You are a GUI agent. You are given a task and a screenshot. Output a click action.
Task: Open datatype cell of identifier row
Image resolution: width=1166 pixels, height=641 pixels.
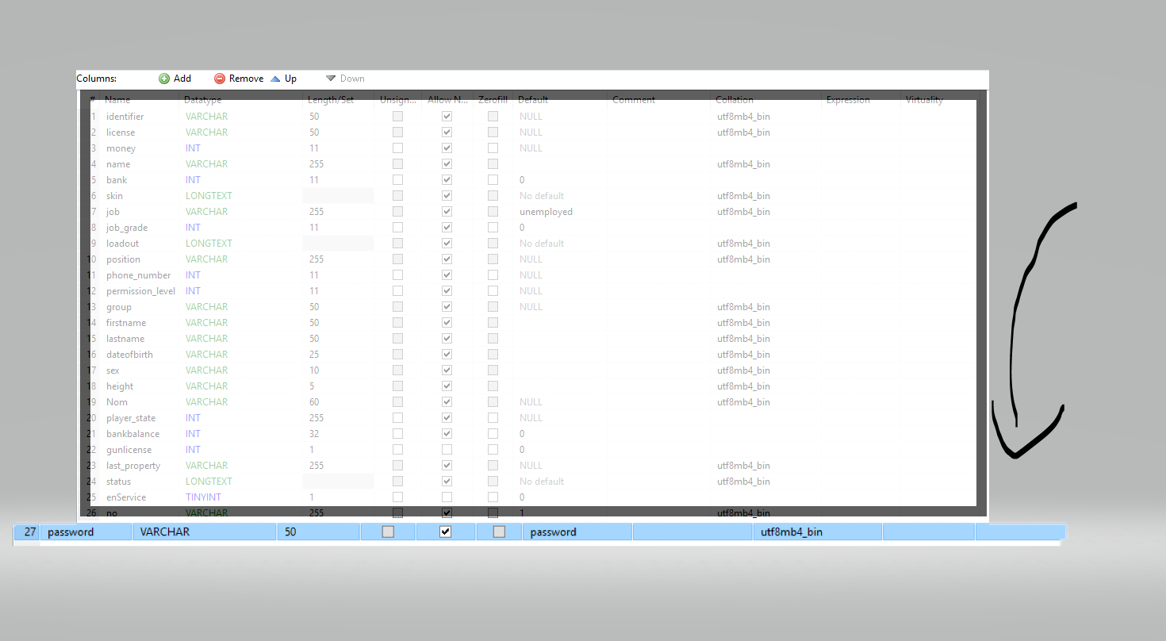241,117
